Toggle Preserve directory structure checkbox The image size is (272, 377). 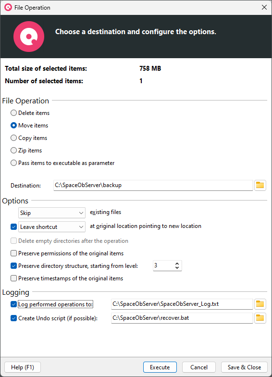[13, 265]
